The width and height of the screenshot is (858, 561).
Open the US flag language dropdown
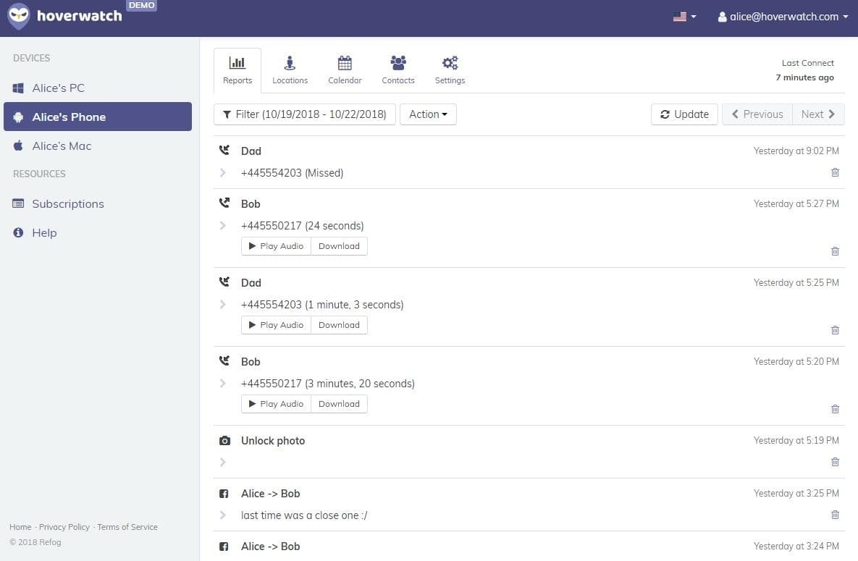tap(684, 17)
